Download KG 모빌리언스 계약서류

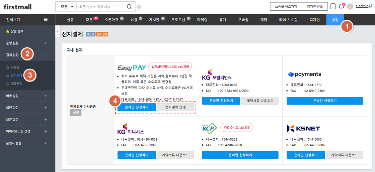260,101
